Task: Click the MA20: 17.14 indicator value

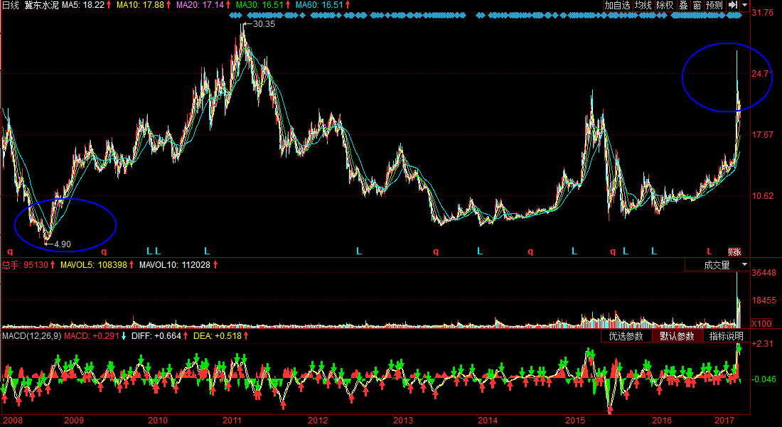Action: tap(200, 6)
